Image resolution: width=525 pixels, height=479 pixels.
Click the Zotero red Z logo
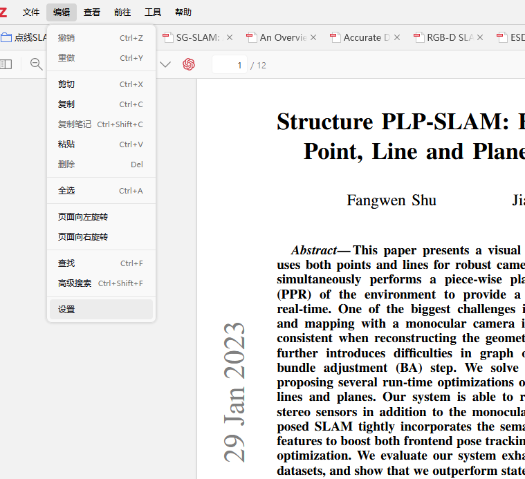pos(3,12)
